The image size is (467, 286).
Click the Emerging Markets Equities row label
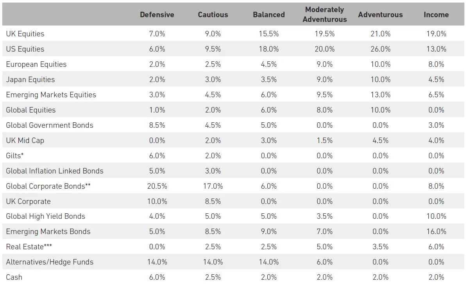tap(51, 95)
